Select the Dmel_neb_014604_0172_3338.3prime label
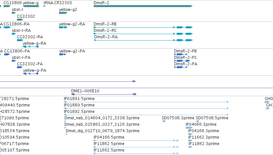The image size is (273, 155). [x=102, y=118]
